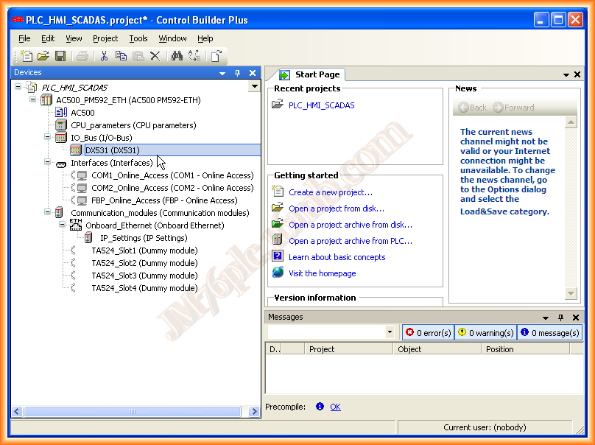The width and height of the screenshot is (595, 445).
Task: Open Find using the binoculars icon
Action: point(178,56)
